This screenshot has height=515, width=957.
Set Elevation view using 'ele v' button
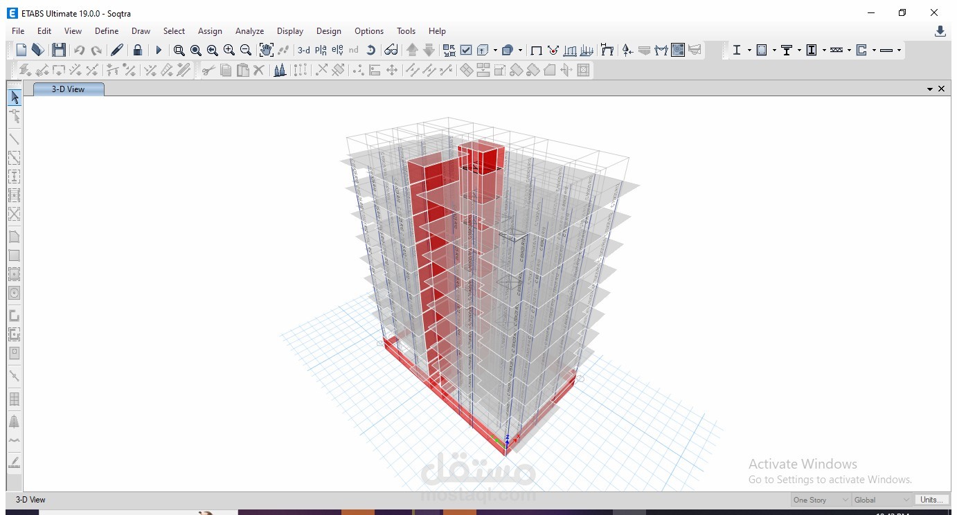click(337, 50)
